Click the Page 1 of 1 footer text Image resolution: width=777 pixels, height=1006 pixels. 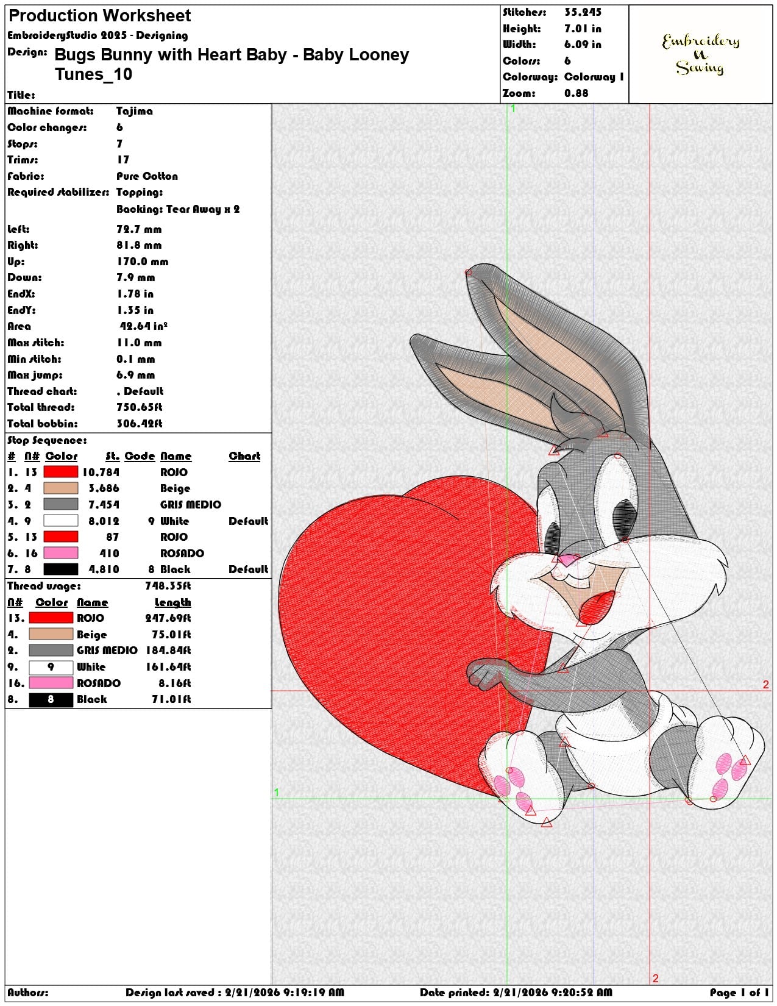(x=739, y=993)
